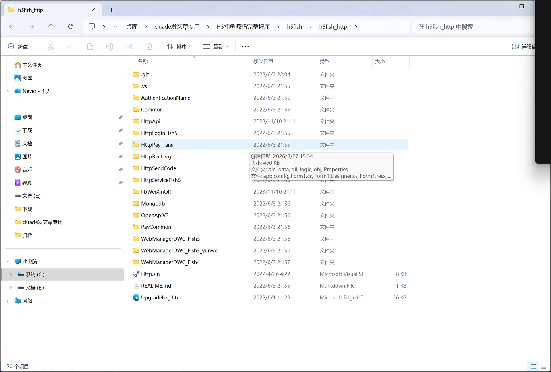Viewport: 551px width, 372px height.
Task: Select 图库 in the navigation pane
Action: [23, 78]
